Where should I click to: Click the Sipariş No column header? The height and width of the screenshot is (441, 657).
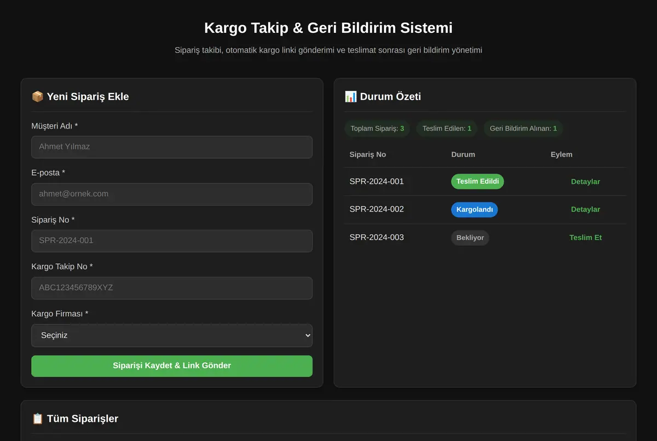(368, 154)
